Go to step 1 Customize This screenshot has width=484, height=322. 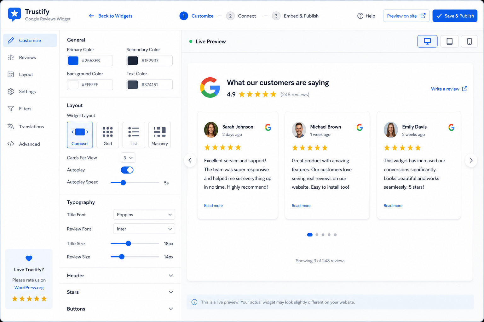197,16
